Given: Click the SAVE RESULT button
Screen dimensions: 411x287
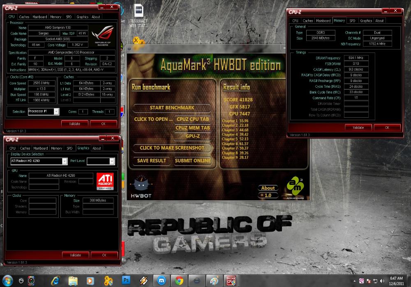Looking at the screenshot, I should [x=152, y=161].
